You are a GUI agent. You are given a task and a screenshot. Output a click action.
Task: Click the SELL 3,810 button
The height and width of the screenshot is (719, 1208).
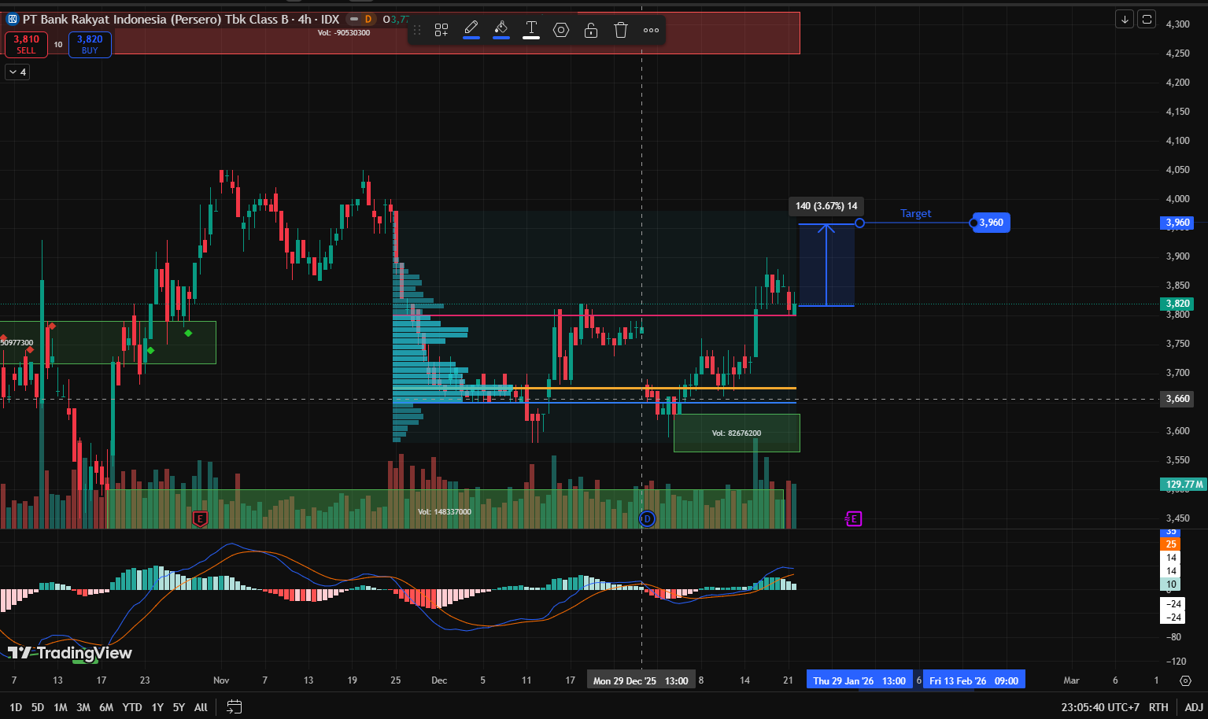26,44
